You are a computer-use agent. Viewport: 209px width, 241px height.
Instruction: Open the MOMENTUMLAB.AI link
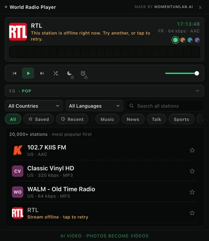pos(174,7)
